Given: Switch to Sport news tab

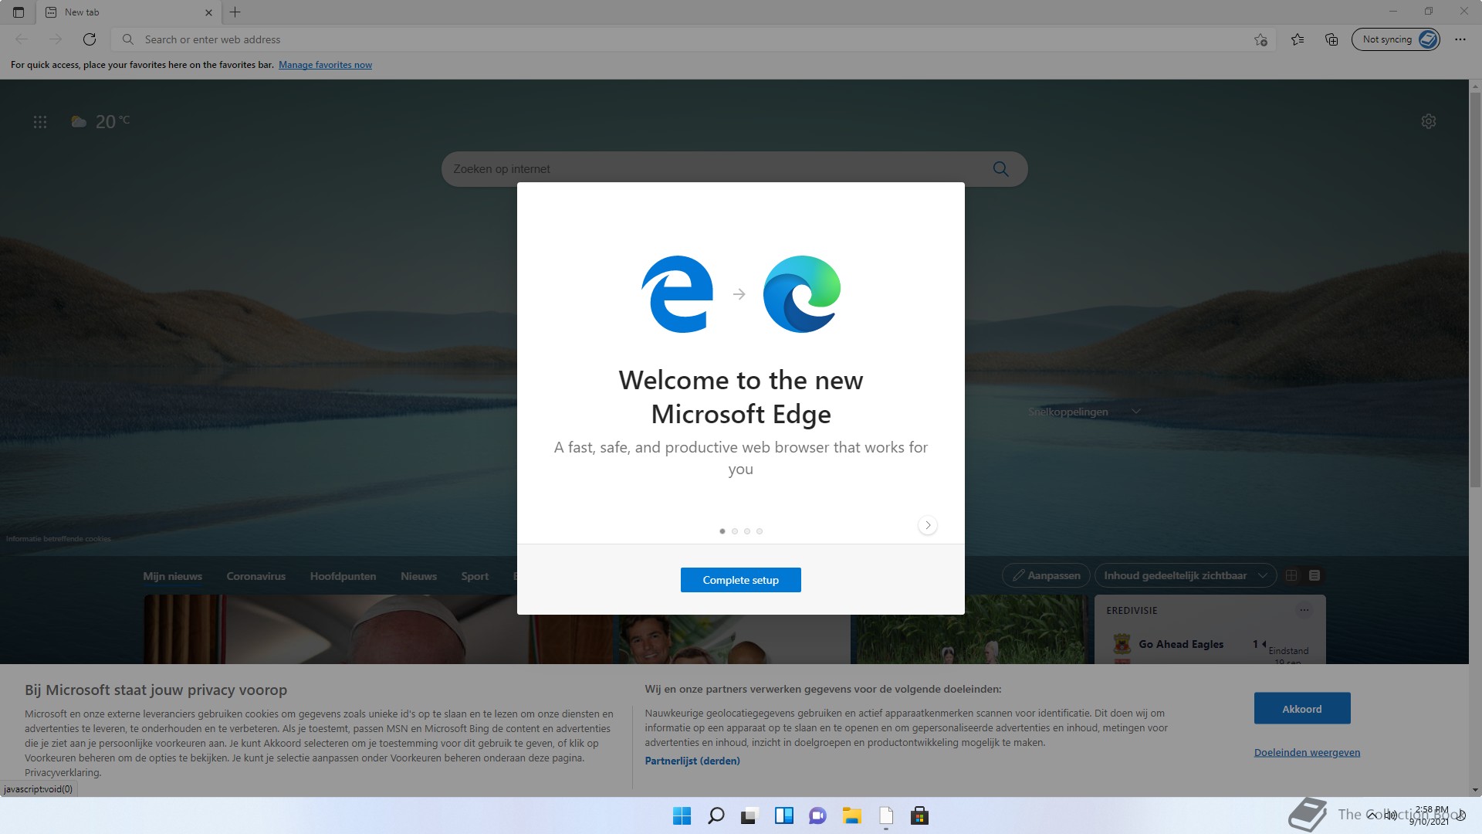Looking at the screenshot, I should pos(475,576).
